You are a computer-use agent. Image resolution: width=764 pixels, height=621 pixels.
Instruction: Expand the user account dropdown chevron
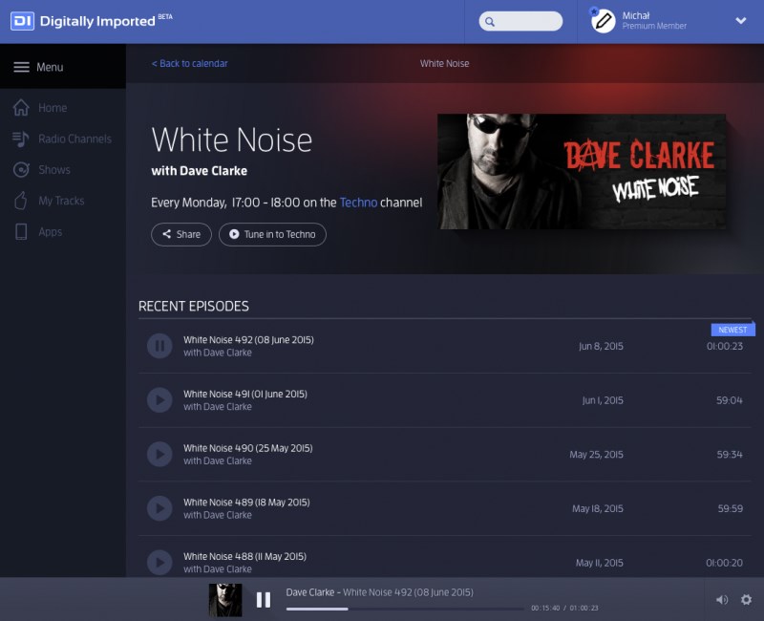pos(740,21)
